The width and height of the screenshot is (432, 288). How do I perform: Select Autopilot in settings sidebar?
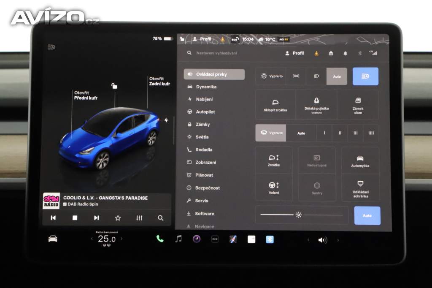click(205, 112)
